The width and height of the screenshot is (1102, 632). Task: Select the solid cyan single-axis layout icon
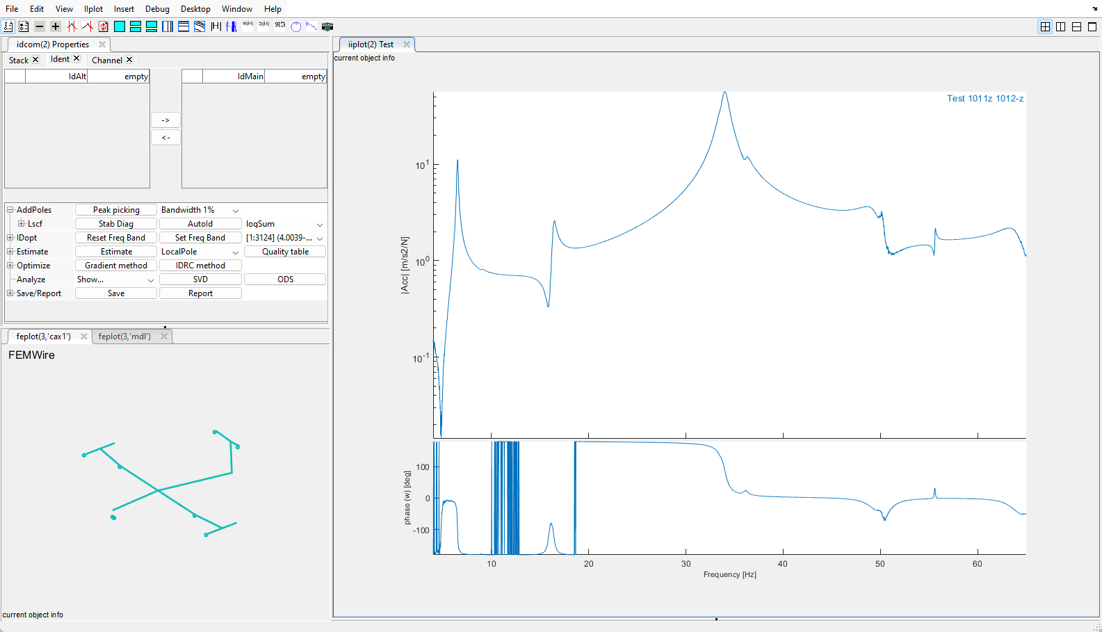coord(120,26)
